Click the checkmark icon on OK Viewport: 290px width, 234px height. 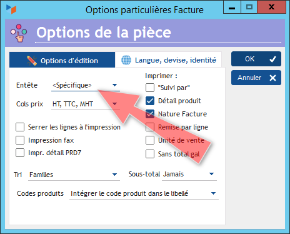(x=272, y=59)
